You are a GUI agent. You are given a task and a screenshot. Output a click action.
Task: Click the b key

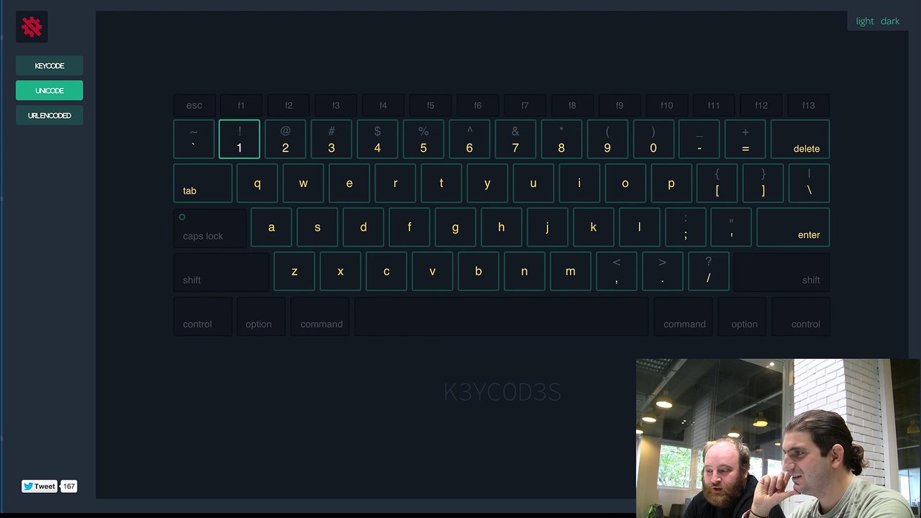click(x=478, y=271)
